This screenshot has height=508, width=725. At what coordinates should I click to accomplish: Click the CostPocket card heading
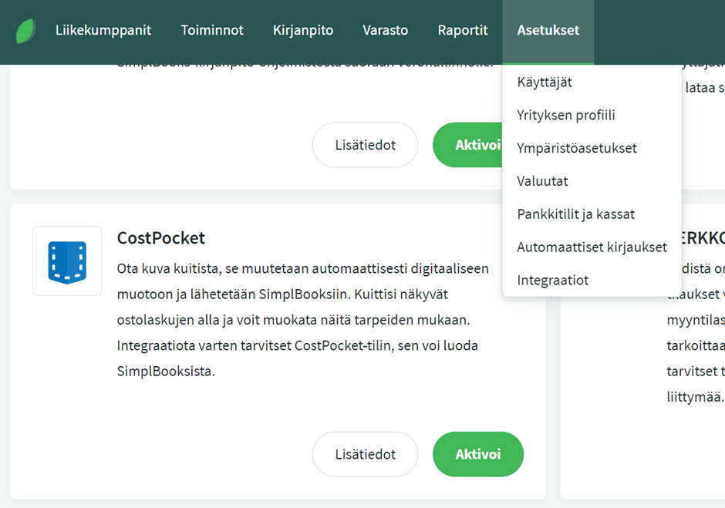tap(161, 238)
